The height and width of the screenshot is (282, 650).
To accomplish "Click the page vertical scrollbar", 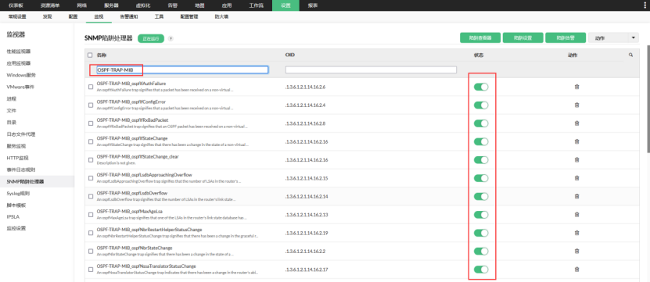I will point(648,99).
